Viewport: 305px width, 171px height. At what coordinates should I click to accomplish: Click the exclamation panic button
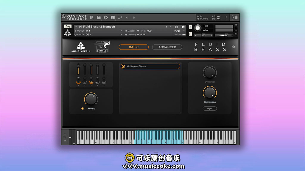click(226, 18)
